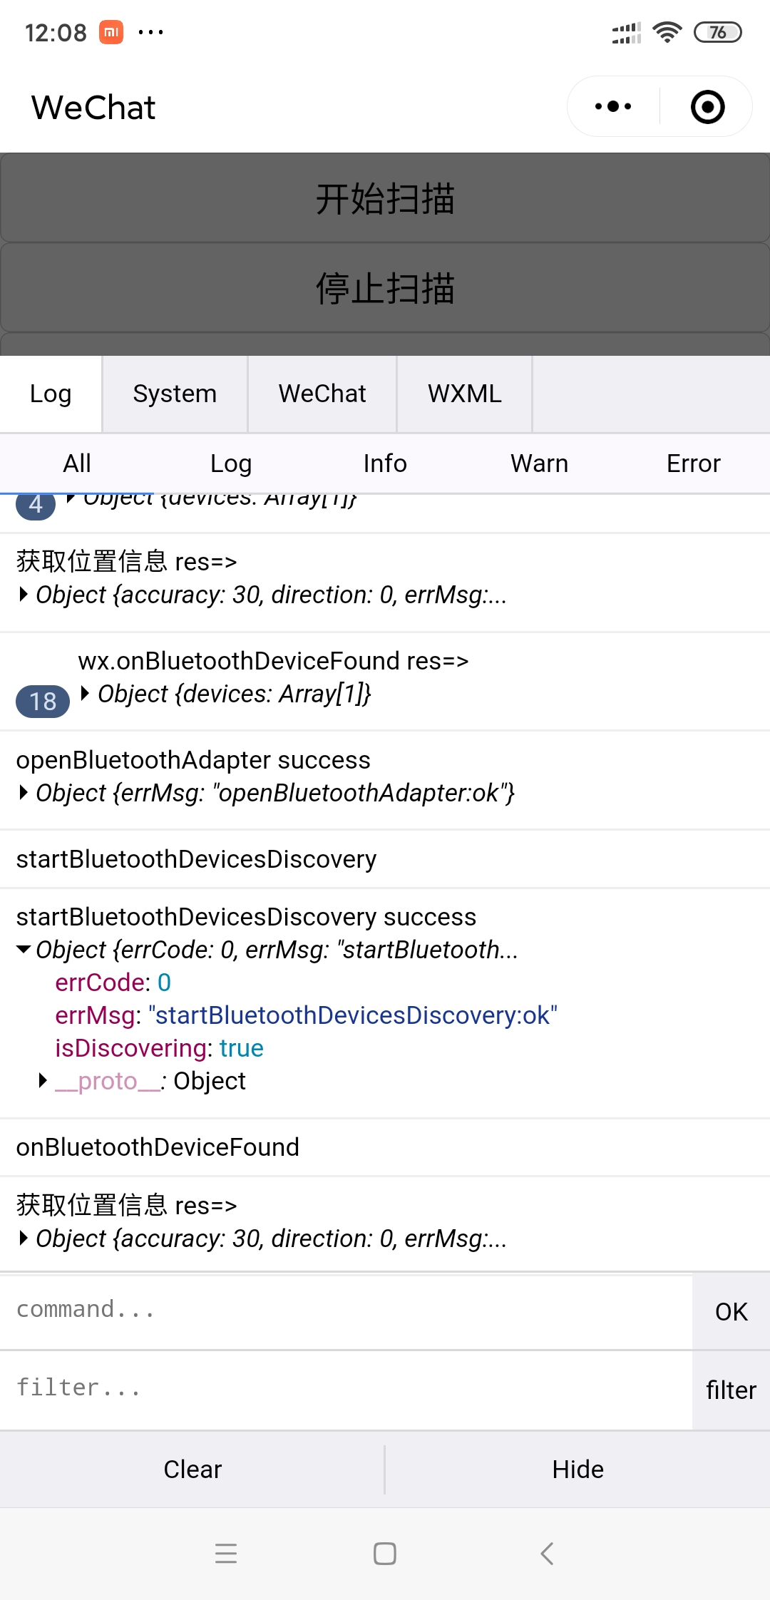This screenshot has width=770, height=1600.
Task: Tap the openBluetoothAdapter success text
Action: coord(193,760)
